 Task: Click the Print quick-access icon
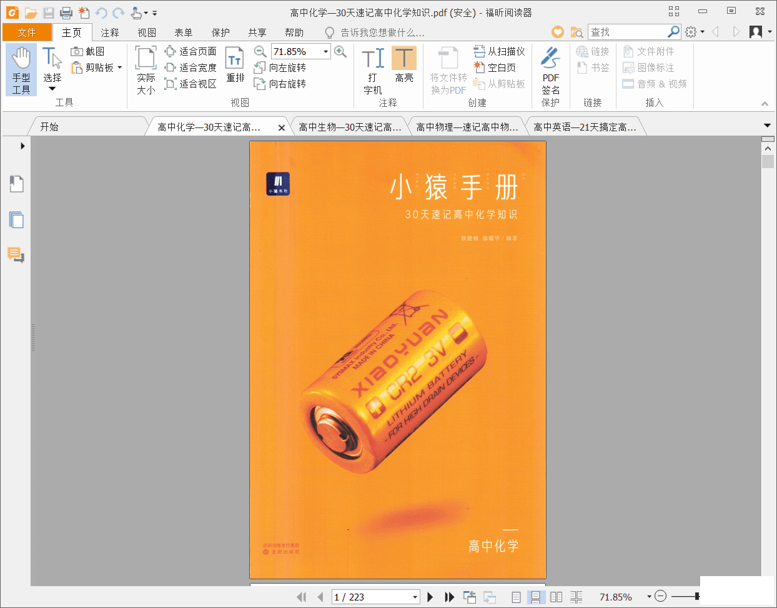click(x=66, y=12)
